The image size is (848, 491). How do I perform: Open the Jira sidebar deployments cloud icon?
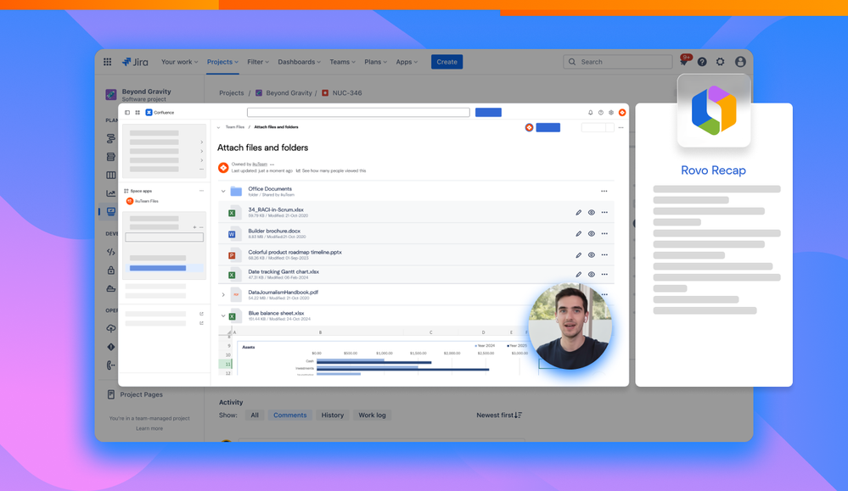pyautogui.click(x=111, y=328)
